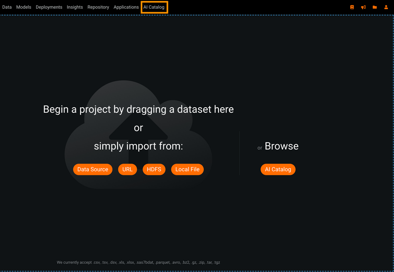Click the Browse label text
The height and width of the screenshot is (272, 394).
281,146
